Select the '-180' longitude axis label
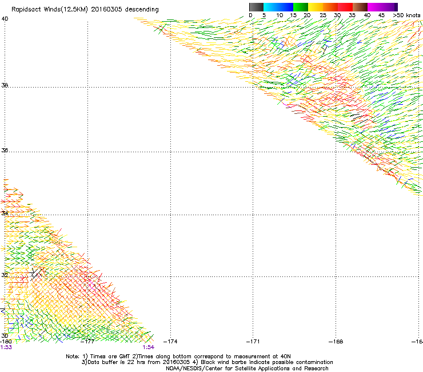423x372 pixels. point(6,342)
